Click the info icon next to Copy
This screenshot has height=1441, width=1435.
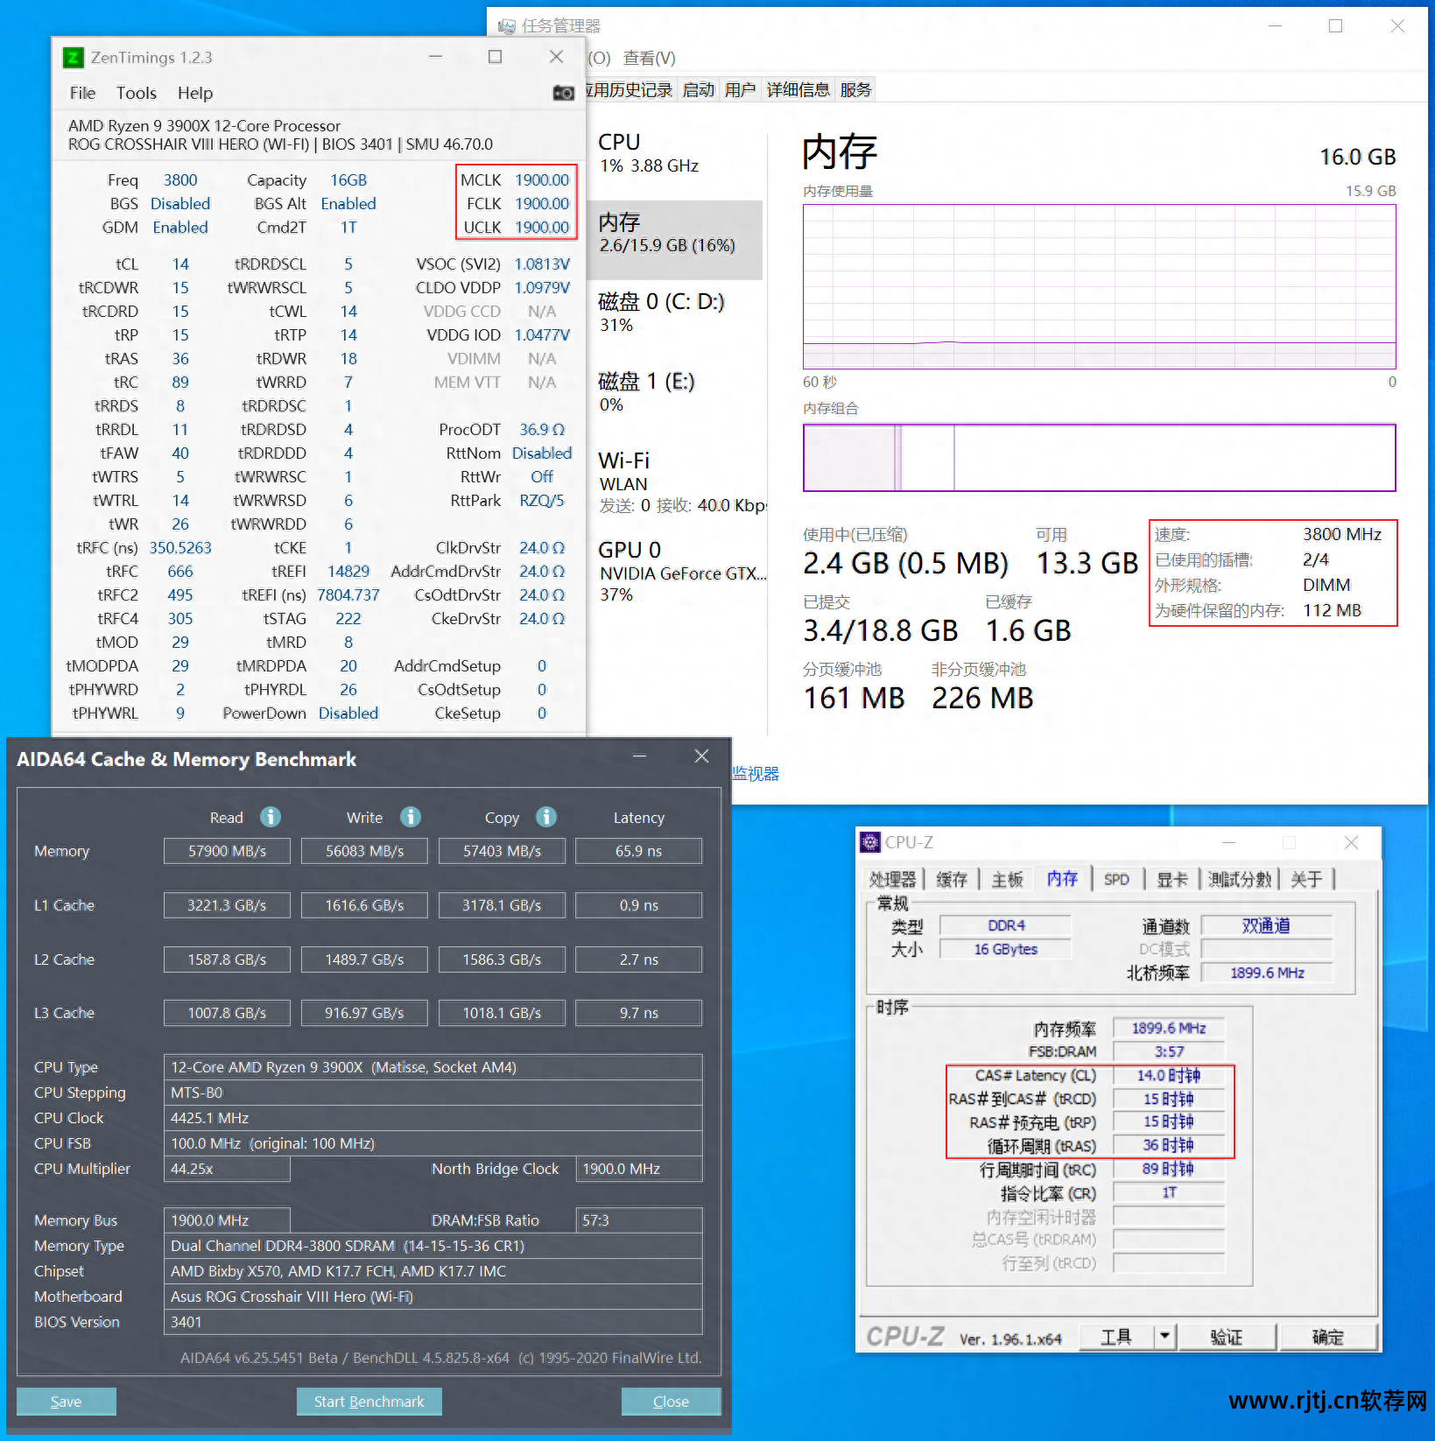coord(546,817)
